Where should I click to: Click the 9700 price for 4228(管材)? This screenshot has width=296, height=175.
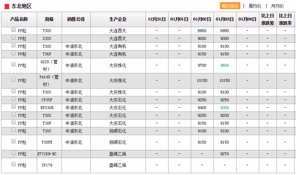click(x=202, y=65)
